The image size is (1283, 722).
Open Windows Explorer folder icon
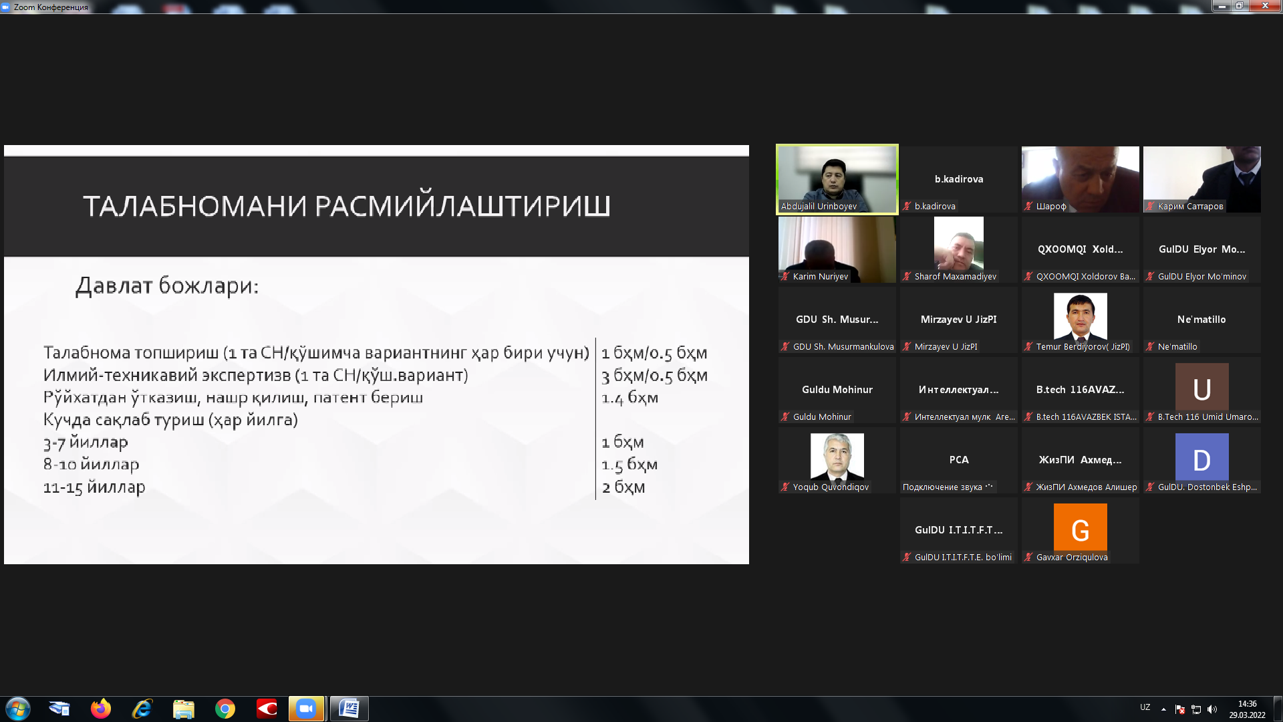pyautogui.click(x=183, y=709)
